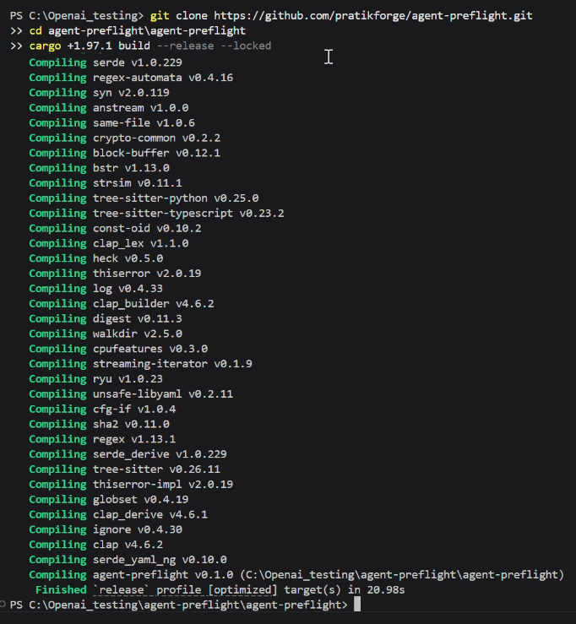This screenshot has width=576, height=624.
Task: Click the cargo command word
Action: pos(45,46)
